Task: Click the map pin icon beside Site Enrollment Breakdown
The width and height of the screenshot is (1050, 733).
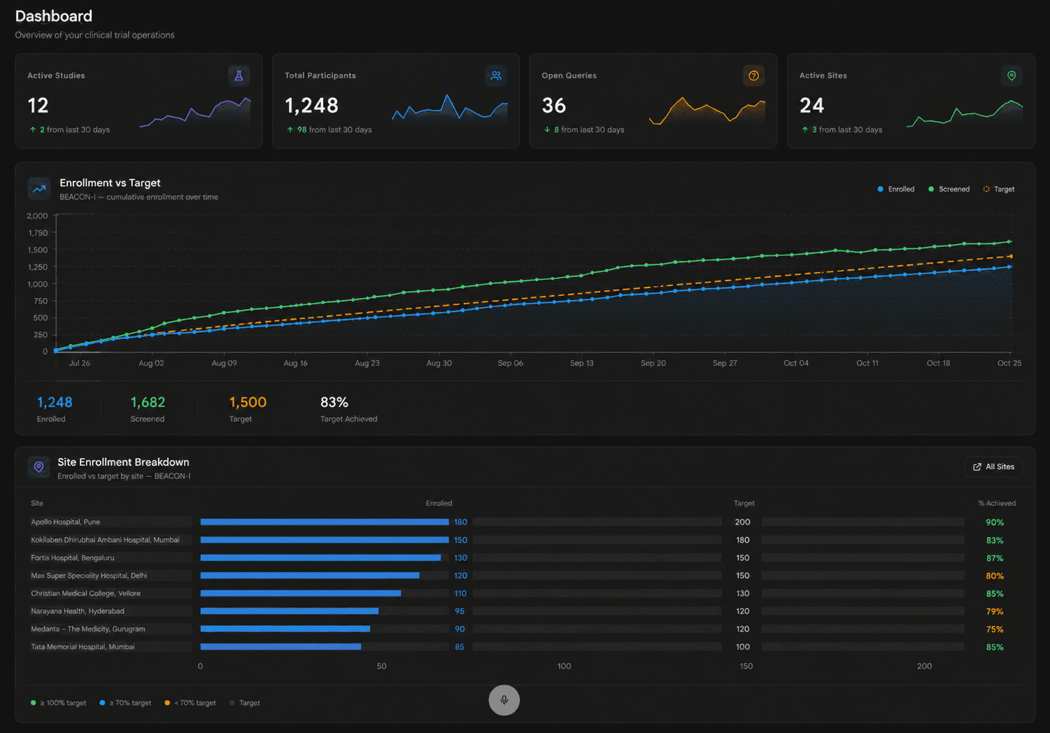Action: 39,467
